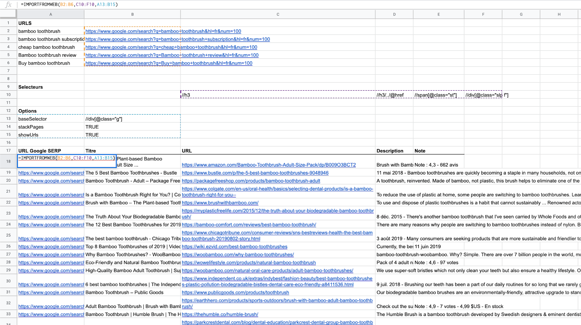Click the IMPORTFROMWEB formula cell A18
Viewport: 581px width, 325px height.
pyautogui.click(x=67, y=161)
